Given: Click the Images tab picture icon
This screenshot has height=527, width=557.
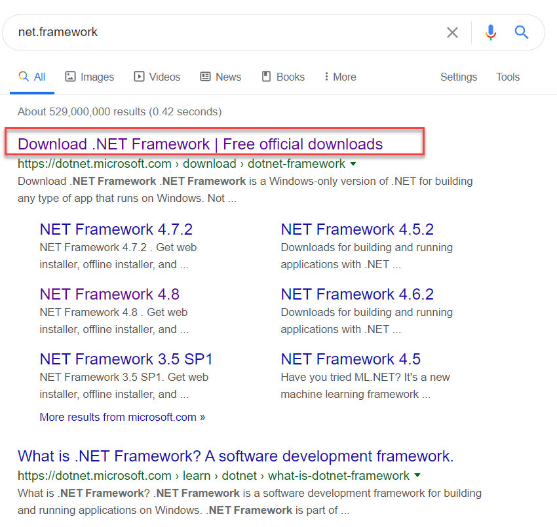Looking at the screenshot, I should (70, 77).
